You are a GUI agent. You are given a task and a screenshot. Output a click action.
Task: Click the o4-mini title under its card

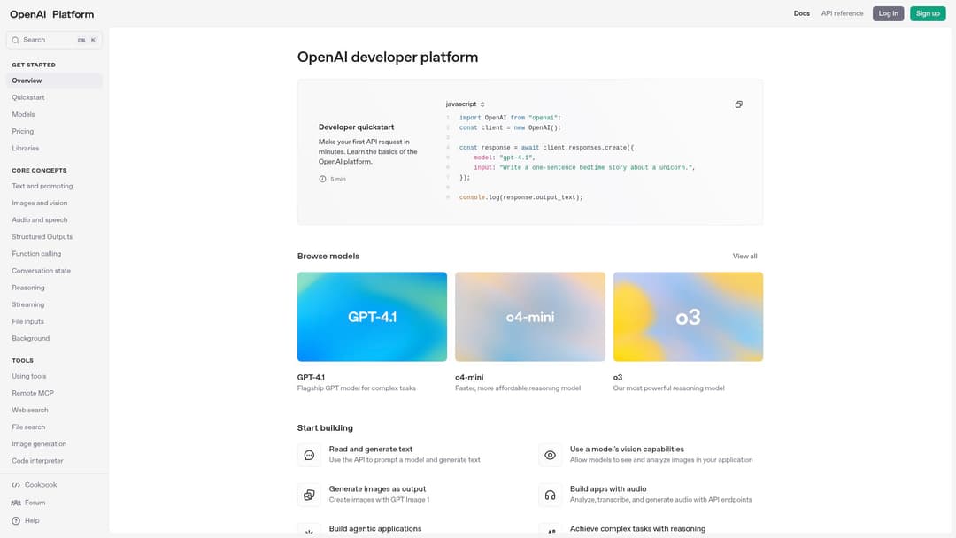[x=469, y=378]
